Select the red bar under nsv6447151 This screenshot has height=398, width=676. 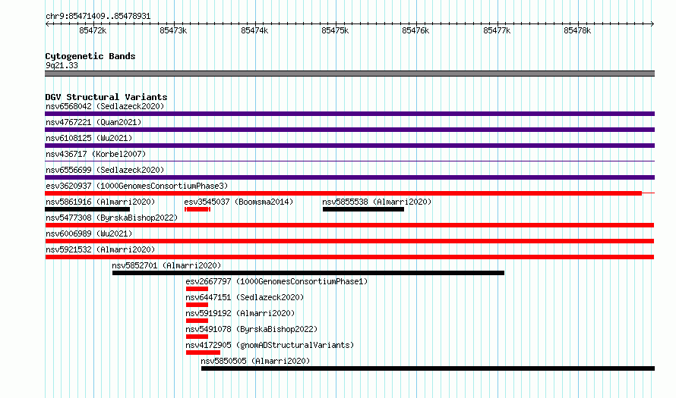pyautogui.click(x=197, y=305)
